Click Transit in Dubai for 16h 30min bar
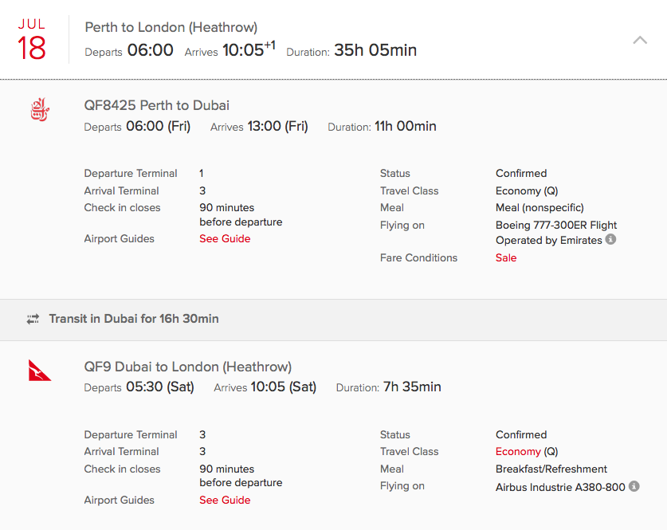This screenshot has width=667, height=530. point(333,320)
